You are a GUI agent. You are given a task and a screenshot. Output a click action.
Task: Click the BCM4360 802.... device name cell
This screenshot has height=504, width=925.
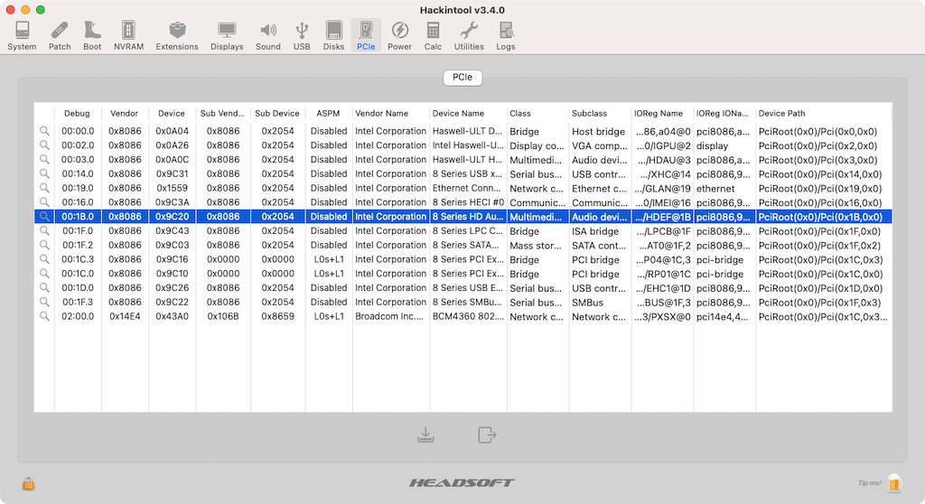pyautogui.click(x=468, y=316)
